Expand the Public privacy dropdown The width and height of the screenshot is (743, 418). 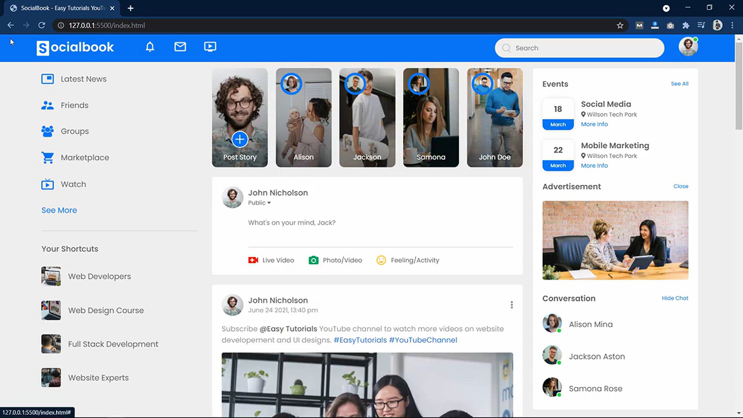(x=259, y=203)
